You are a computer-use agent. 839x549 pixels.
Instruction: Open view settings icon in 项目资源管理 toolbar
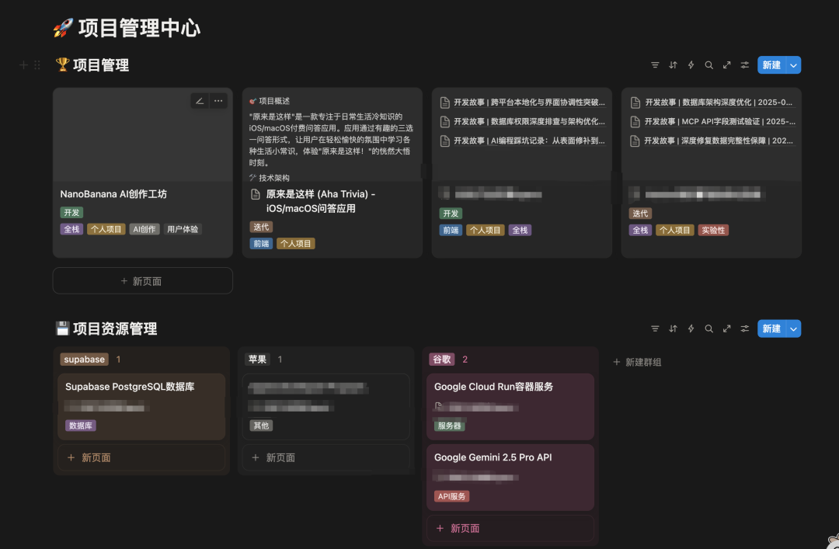point(745,328)
